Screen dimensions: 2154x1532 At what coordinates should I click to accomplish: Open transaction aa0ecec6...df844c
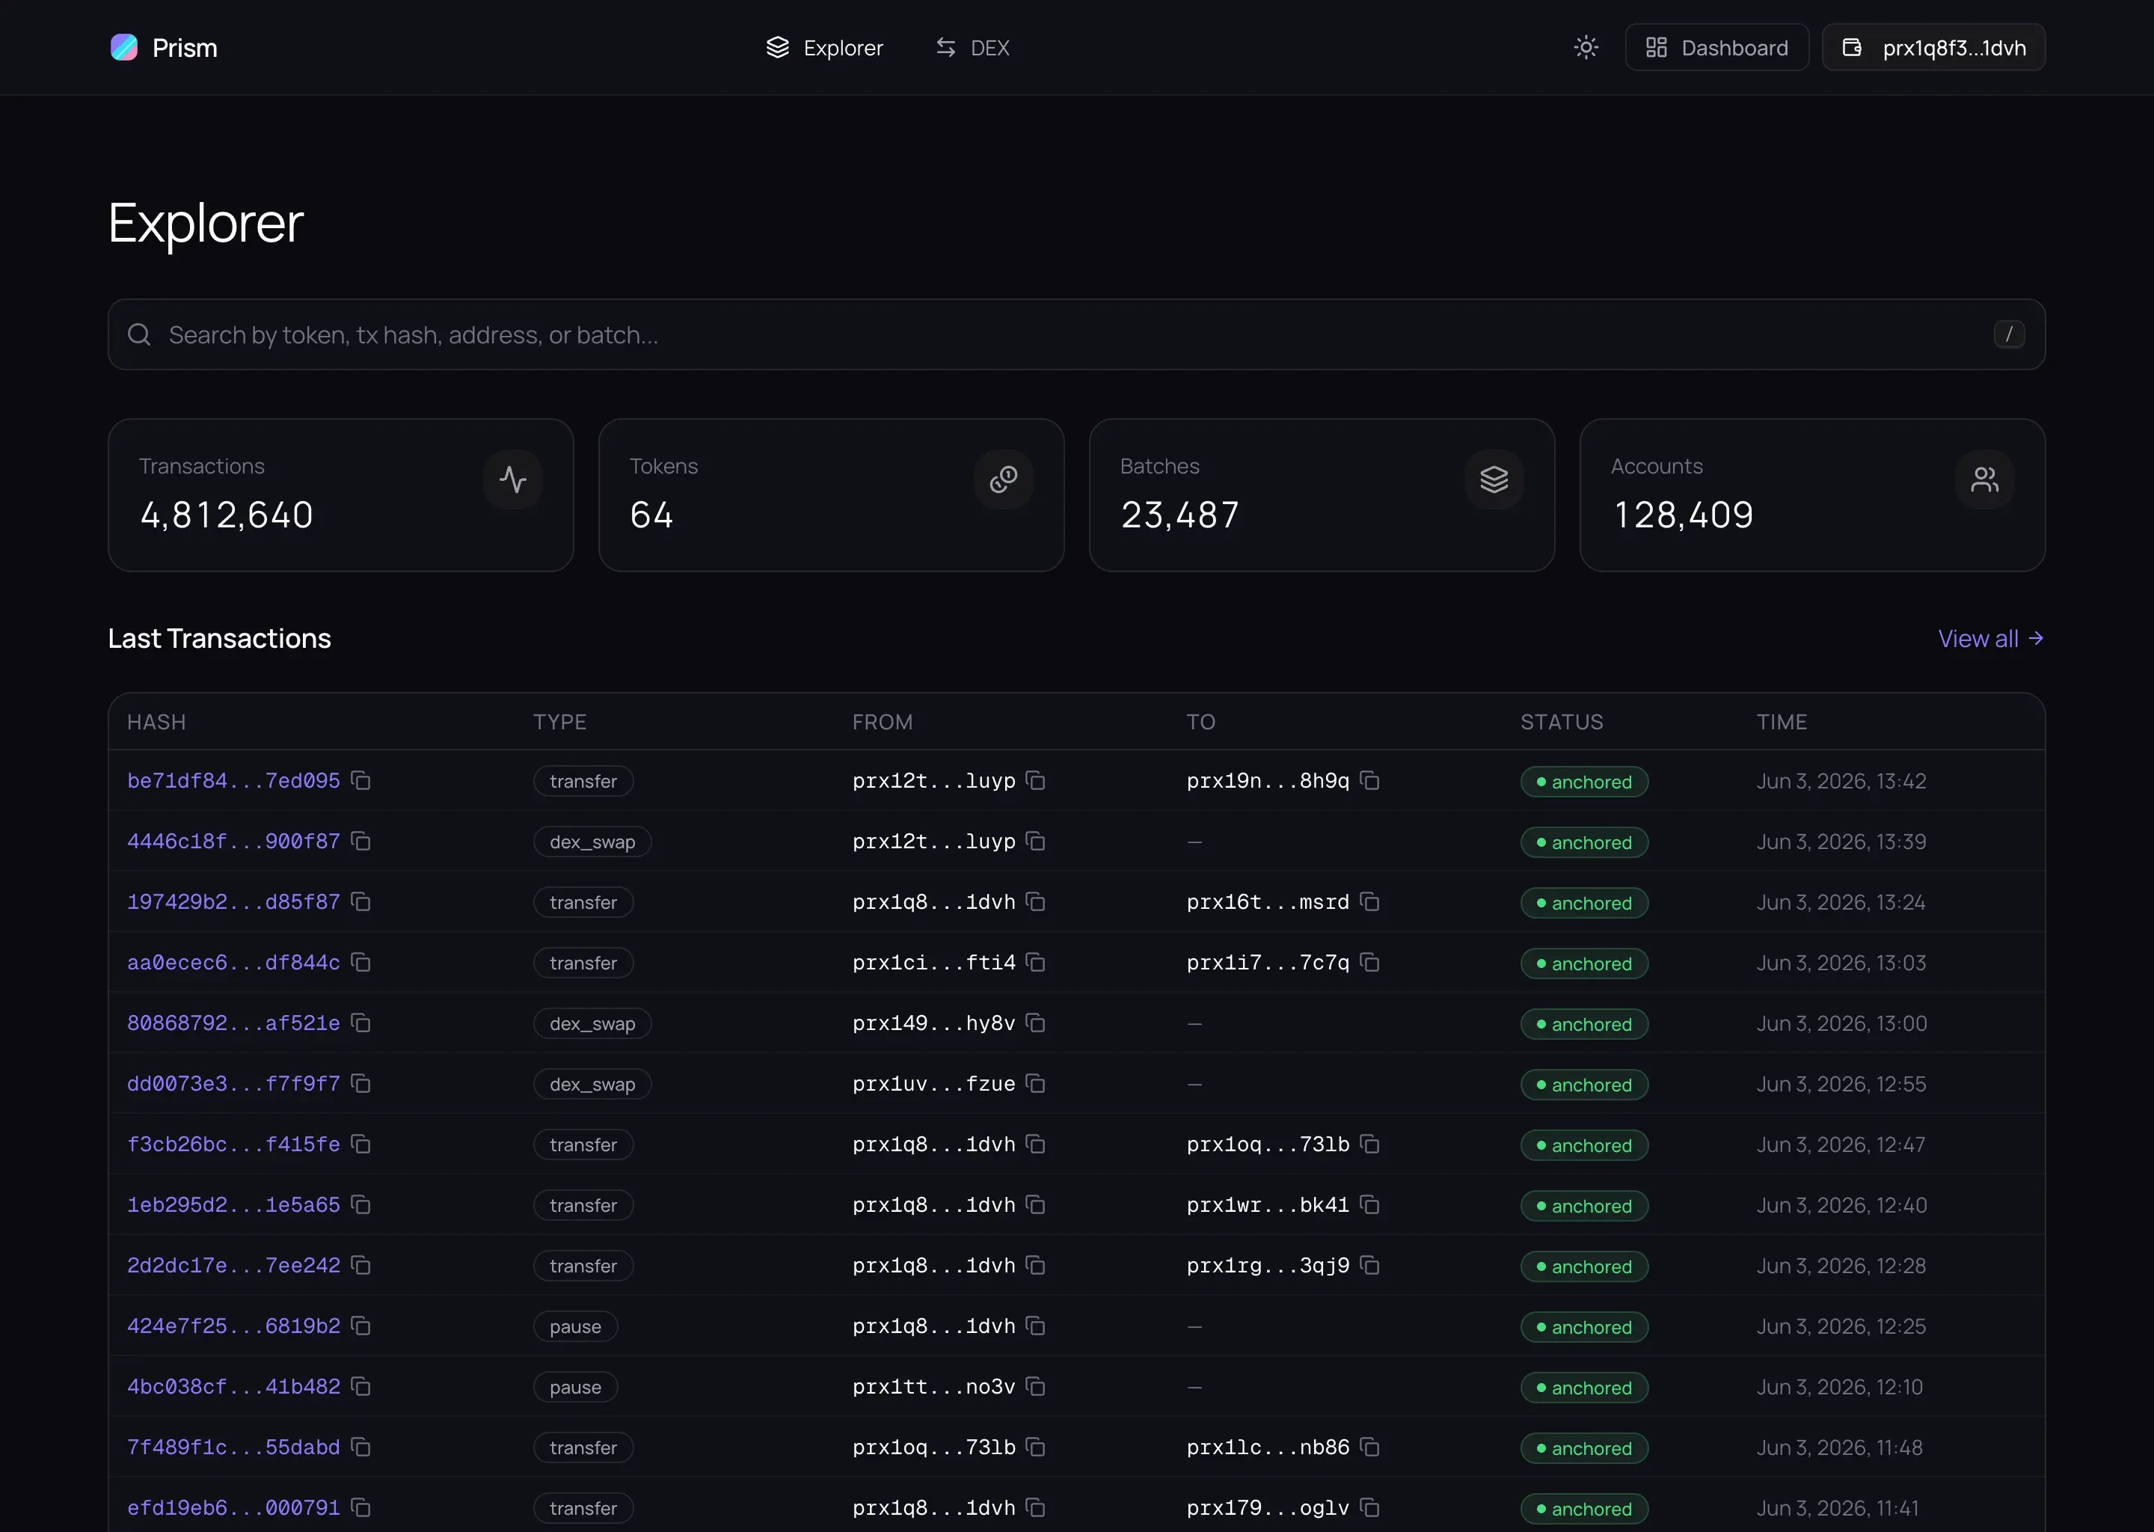[x=233, y=961]
